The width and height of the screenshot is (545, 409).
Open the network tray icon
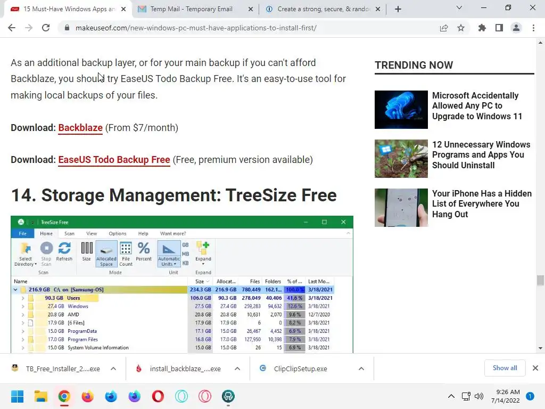click(x=466, y=396)
